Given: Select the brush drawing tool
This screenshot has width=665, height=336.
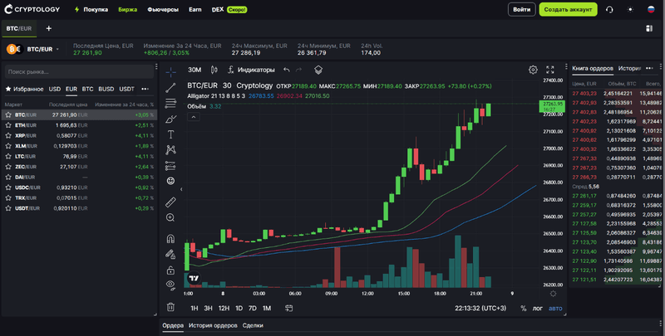Looking at the screenshot, I should [170, 119].
